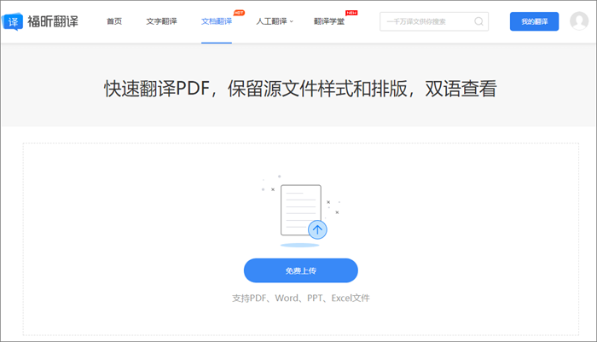
Task: Click the circular upload arrow icon
Action: point(318,229)
